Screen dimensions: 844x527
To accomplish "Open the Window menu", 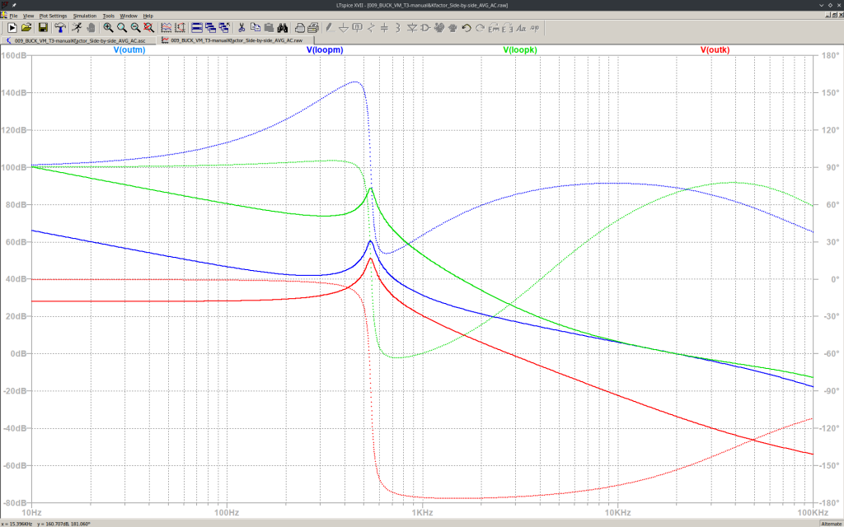I will 129,16.
